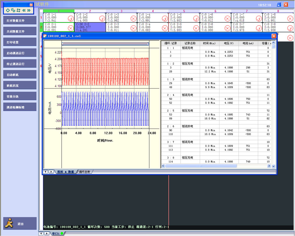This screenshot has width=295, height=236.
Task: Click the check status icon of channel 2-8
Action: (x=290, y=28)
